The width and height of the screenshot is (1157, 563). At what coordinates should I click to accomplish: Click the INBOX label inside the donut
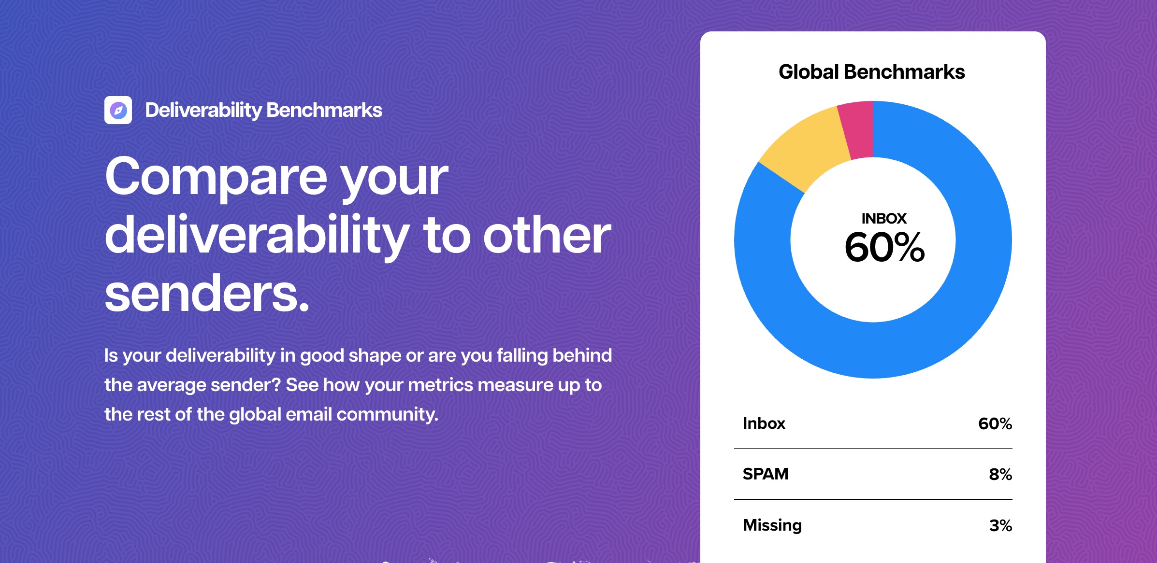tap(884, 219)
